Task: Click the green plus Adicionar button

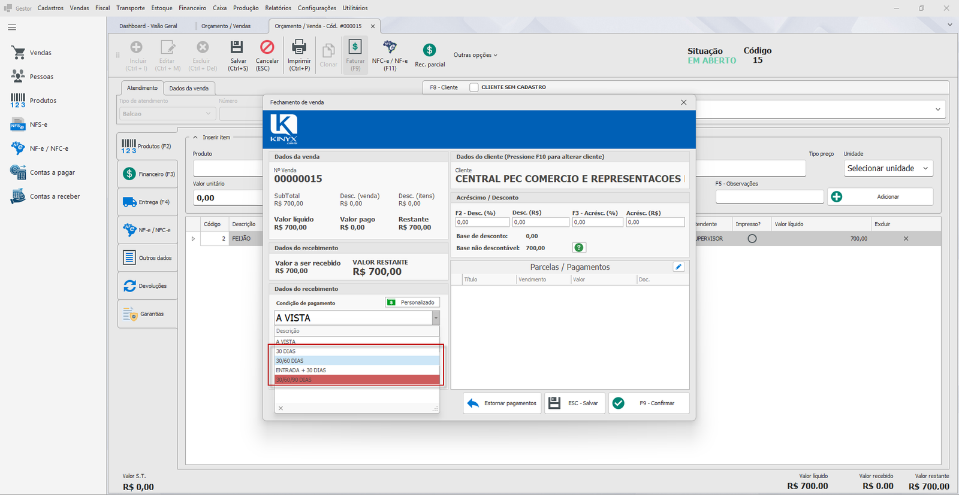Action: point(880,196)
